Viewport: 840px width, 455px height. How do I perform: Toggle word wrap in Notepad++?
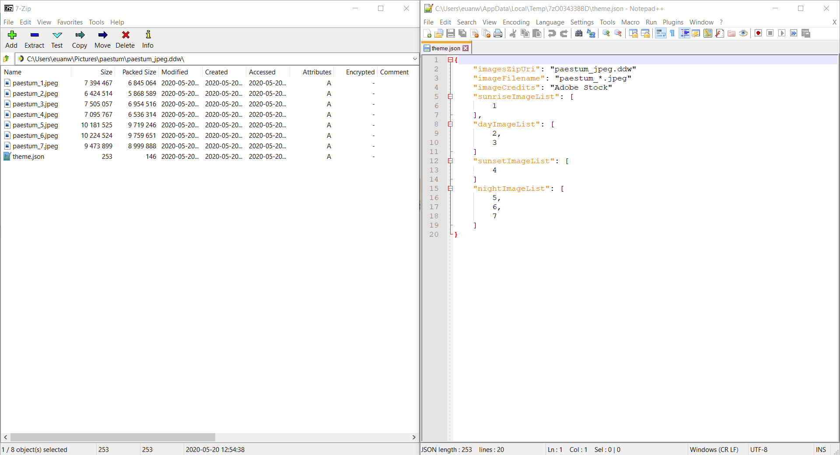[x=660, y=33]
